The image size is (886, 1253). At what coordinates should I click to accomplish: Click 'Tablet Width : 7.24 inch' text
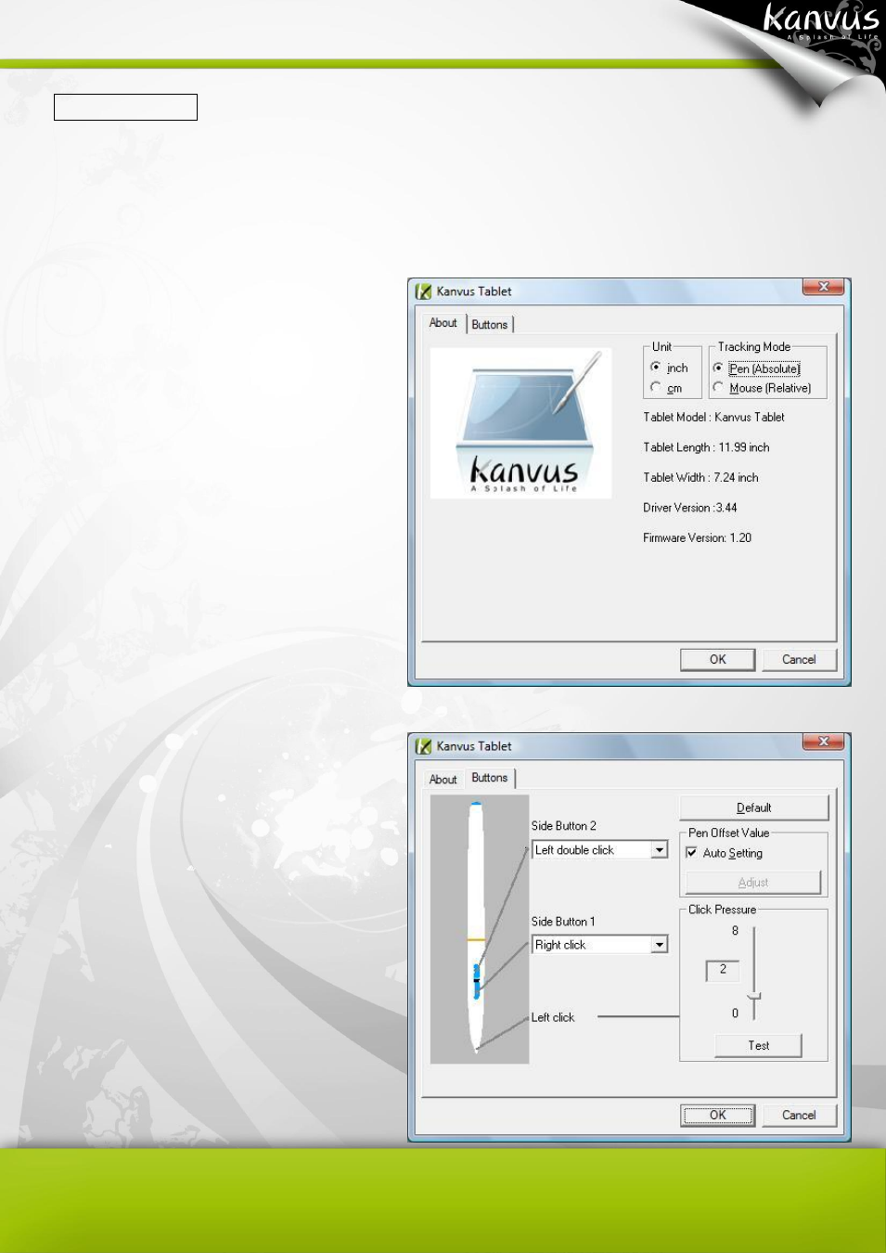(x=700, y=478)
